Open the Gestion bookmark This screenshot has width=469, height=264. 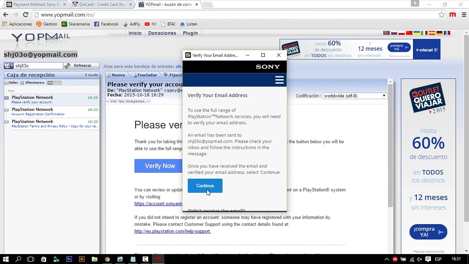tap(47, 24)
